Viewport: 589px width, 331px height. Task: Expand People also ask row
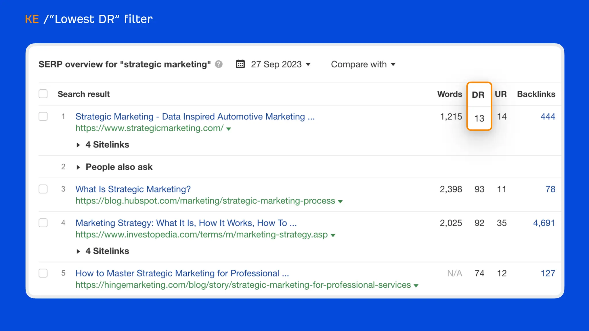115,167
